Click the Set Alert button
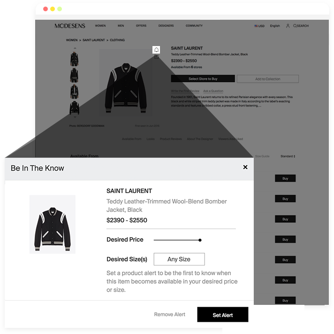Viewport: 334px width, 334px height. [x=223, y=314]
